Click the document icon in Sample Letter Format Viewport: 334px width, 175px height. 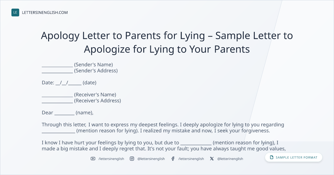272,157
